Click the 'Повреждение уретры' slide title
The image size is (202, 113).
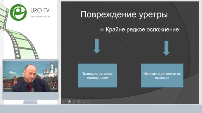[x=124, y=14]
